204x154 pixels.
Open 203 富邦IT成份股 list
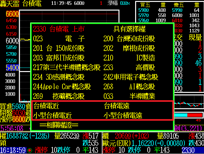pyautogui.click(x=59, y=58)
